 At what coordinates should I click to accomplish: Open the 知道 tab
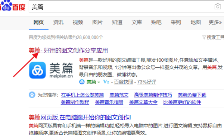pos(117,22)
